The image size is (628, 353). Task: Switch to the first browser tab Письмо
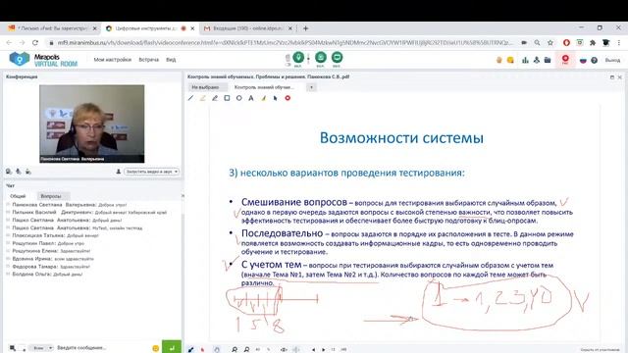(x=52, y=28)
